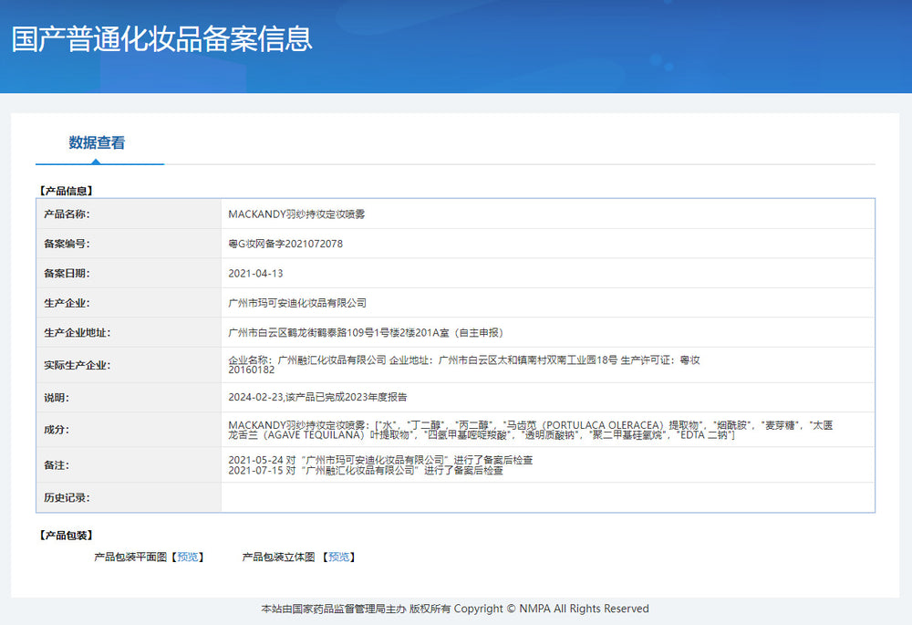The height and width of the screenshot is (625, 912).
Task: Click the 备注 row label
Action: click(57, 465)
